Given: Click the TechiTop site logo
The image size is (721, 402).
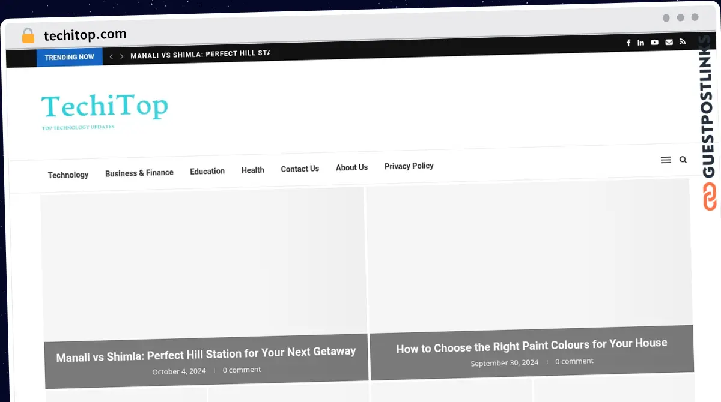Looking at the screenshot, I should (x=105, y=108).
